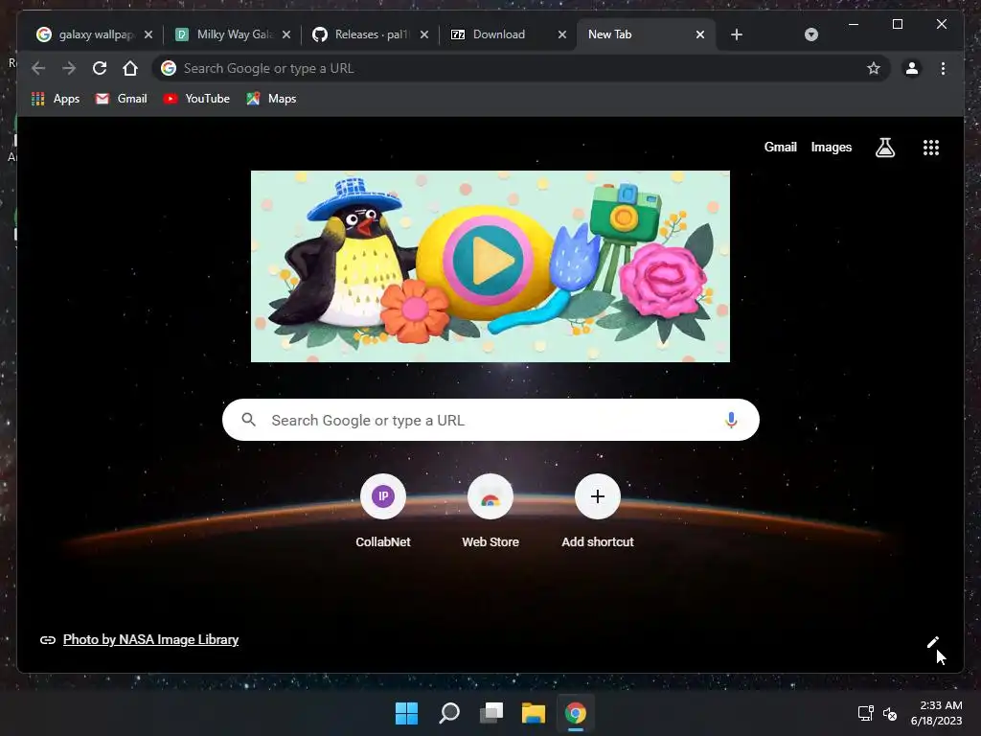Open the Home page button
Viewport: 981px width, 736px height.
(130, 68)
